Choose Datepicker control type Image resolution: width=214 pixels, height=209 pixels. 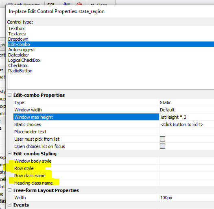point(19,55)
